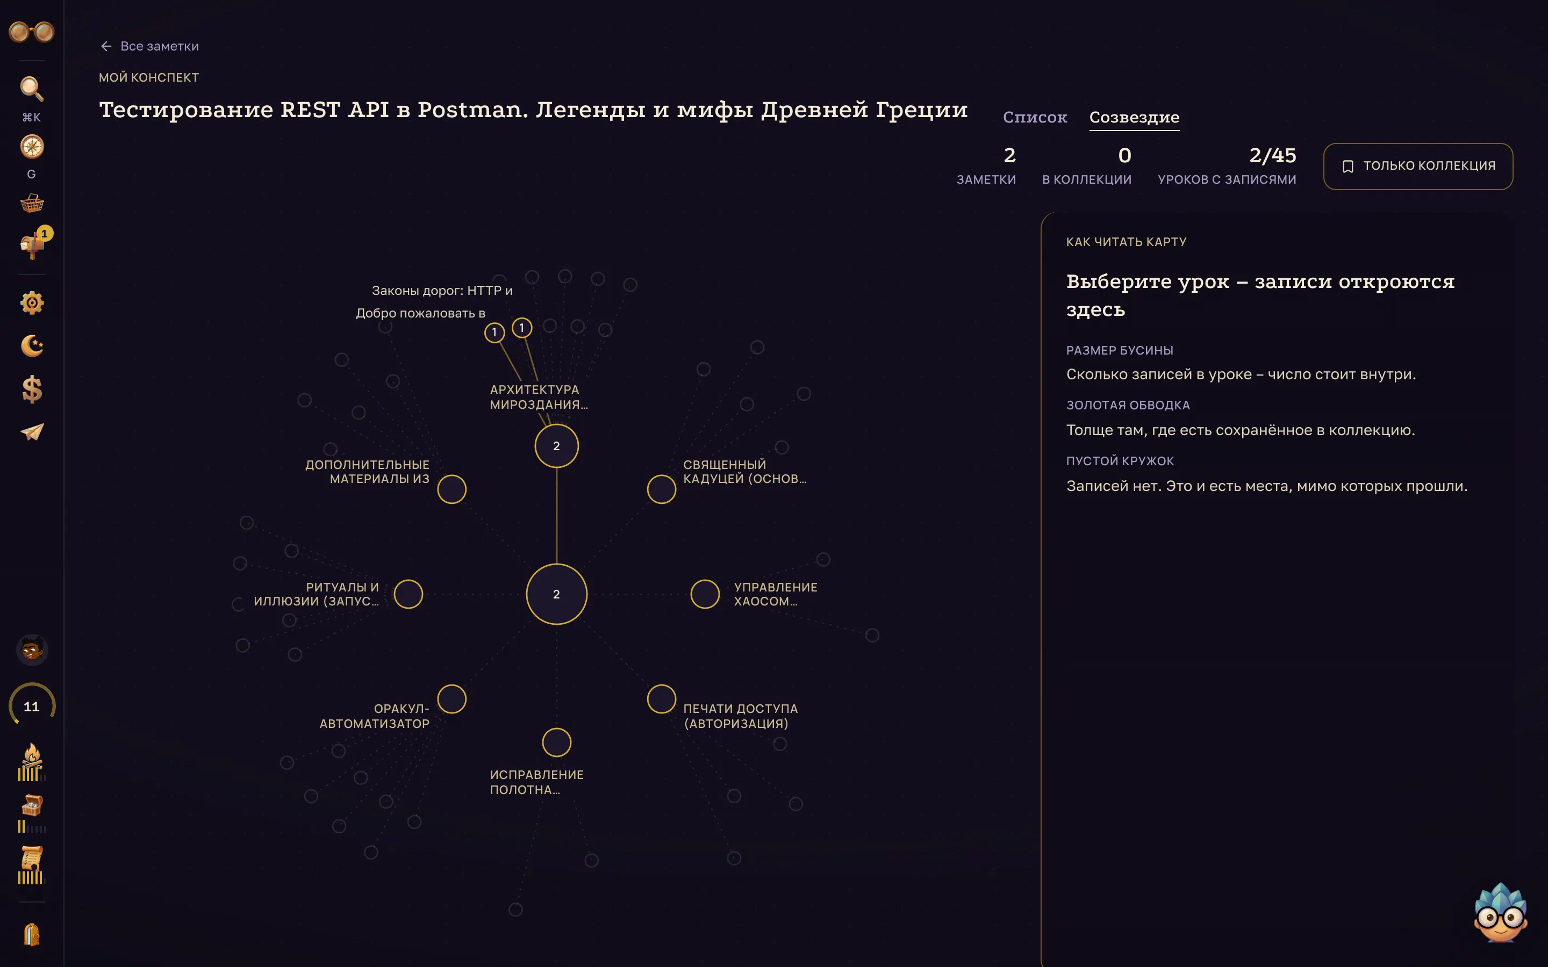Screen dimensions: 1548x967
Task: Click the central course node with 2
Action: pyautogui.click(x=556, y=594)
